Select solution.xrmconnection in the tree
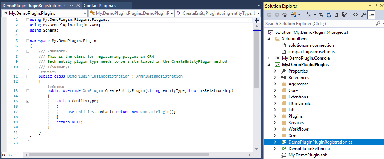Screen dimensions: 384x159 311,45
